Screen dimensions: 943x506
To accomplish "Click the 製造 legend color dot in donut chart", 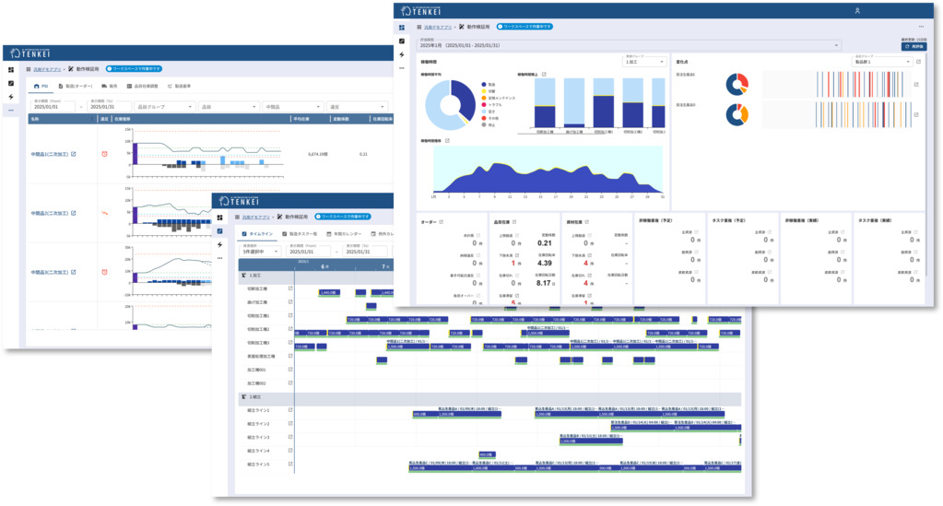I will tap(484, 84).
